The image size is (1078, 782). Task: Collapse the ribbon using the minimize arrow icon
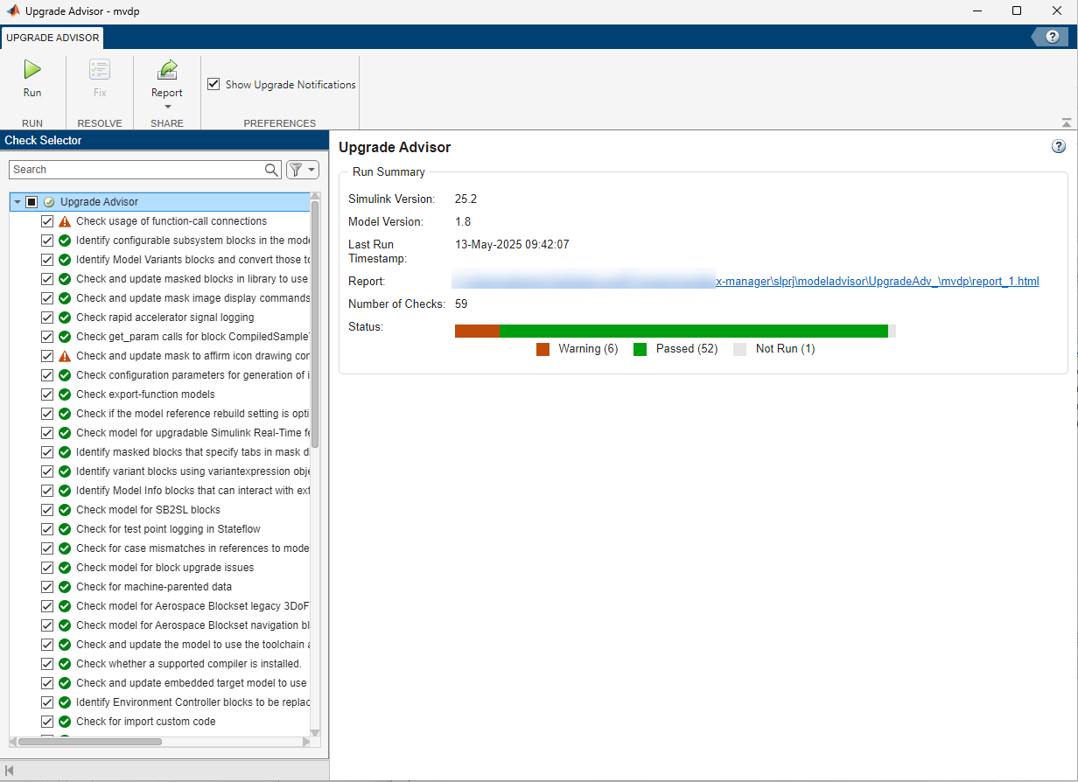(x=1066, y=122)
